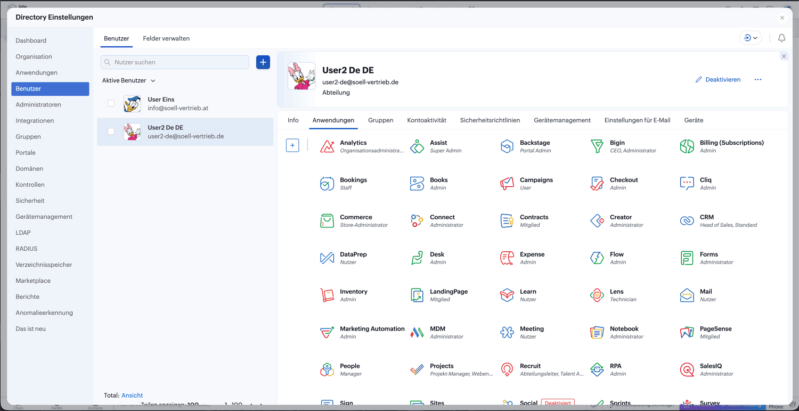This screenshot has height=411, width=799.
Task: Open the Checkout app icon
Action: (x=597, y=183)
